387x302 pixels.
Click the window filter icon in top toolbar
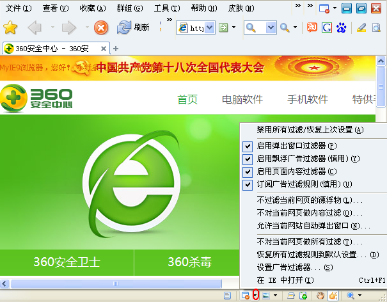(x=324, y=8)
